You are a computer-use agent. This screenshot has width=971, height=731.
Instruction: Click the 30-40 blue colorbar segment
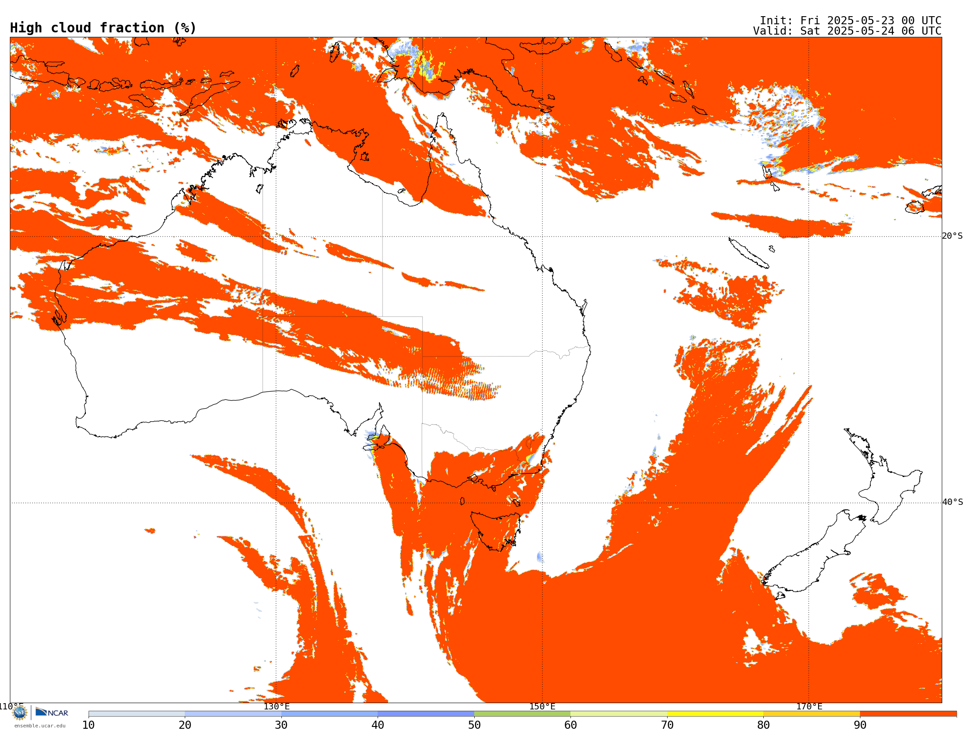[x=330, y=714]
